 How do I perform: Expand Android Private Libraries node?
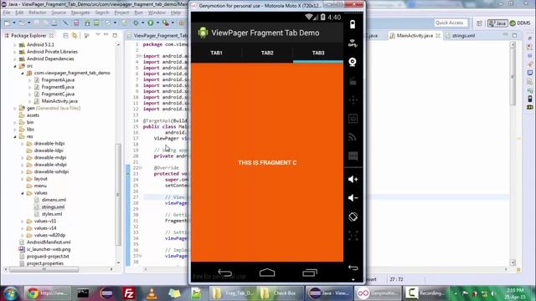(x=15, y=52)
